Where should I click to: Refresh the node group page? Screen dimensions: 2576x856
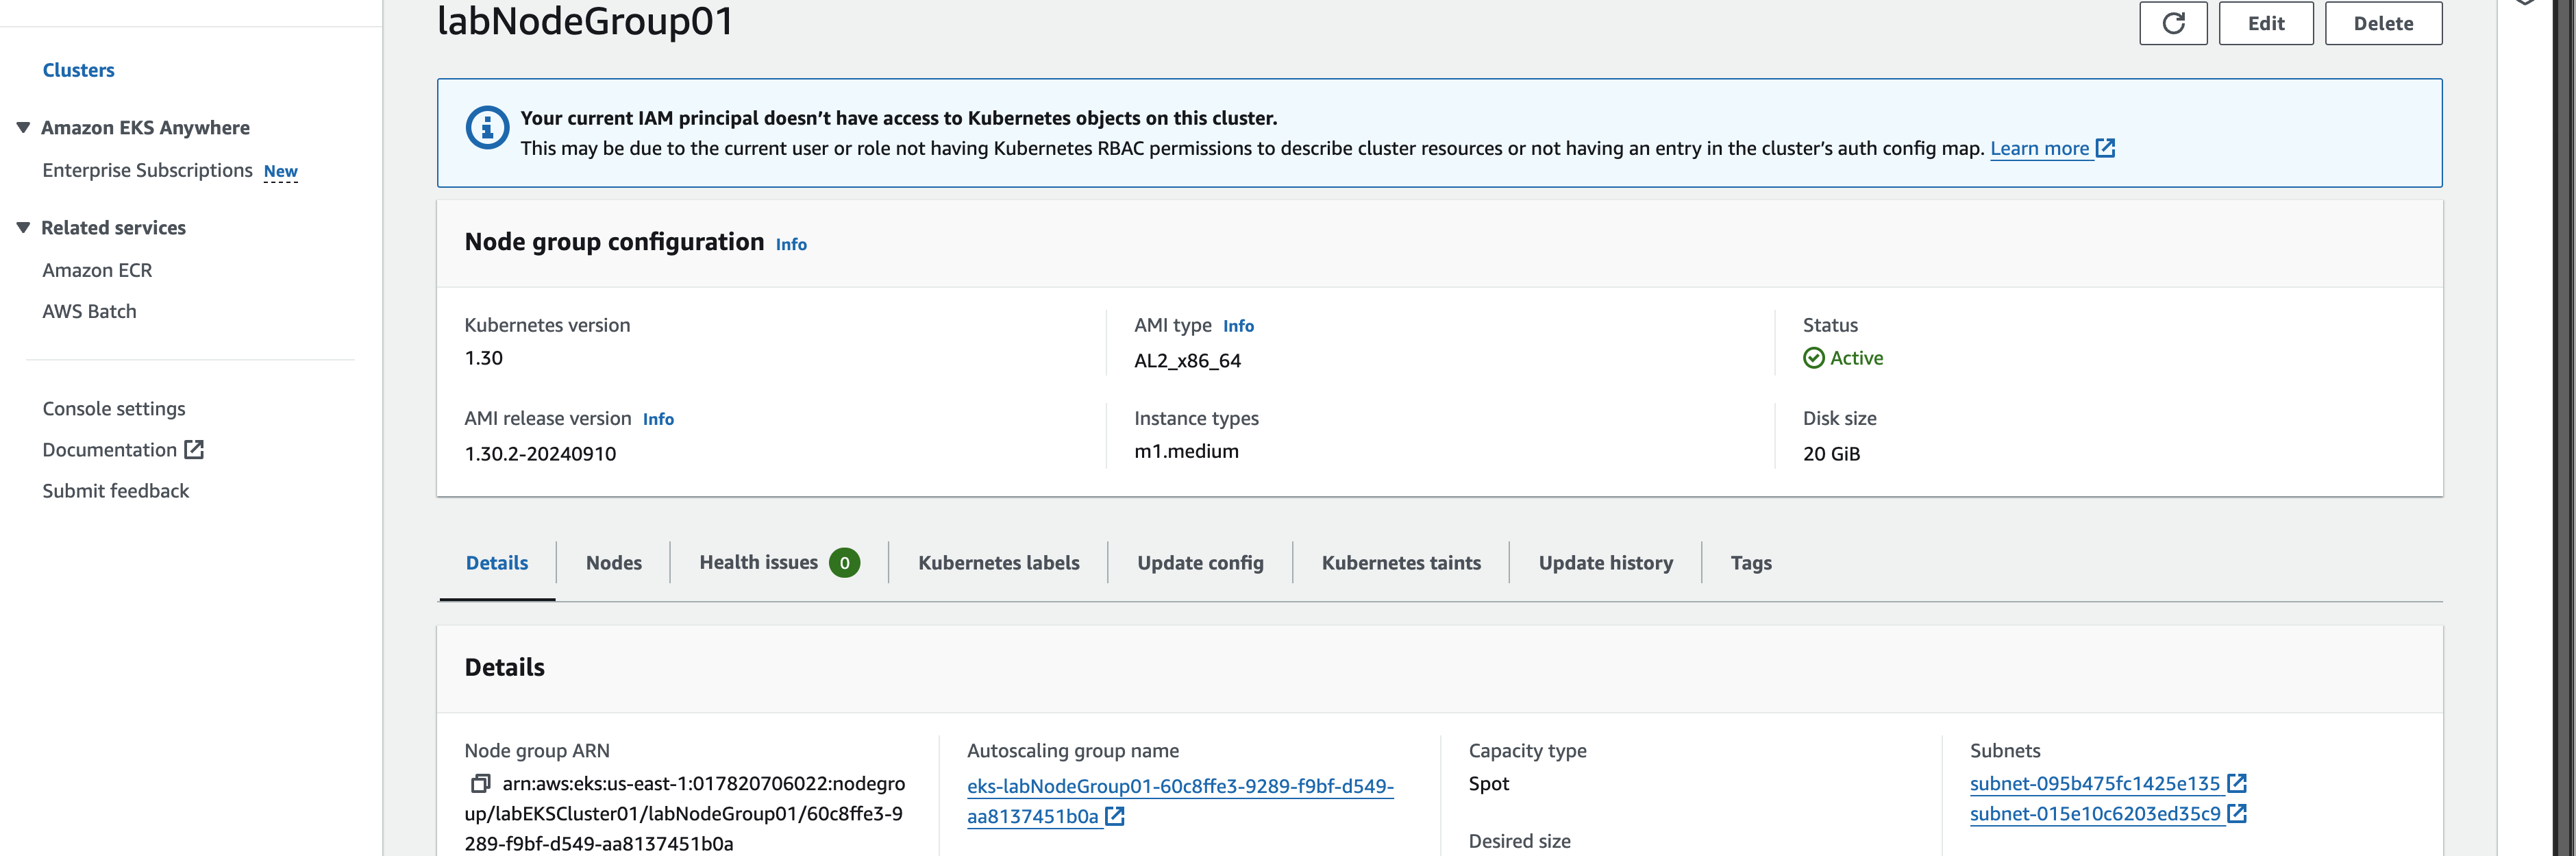point(2173,23)
